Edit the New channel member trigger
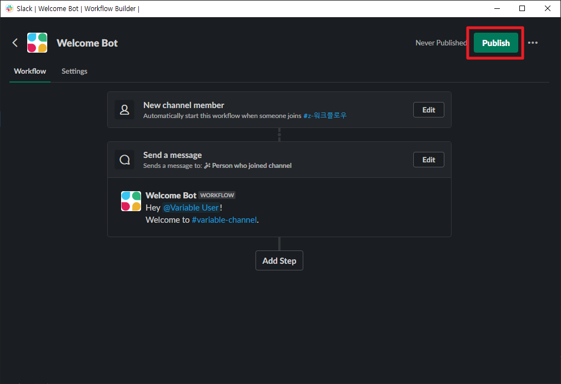The height and width of the screenshot is (384, 561). pyautogui.click(x=428, y=110)
